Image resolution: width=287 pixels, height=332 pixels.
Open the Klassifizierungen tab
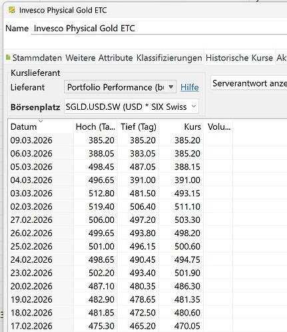(x=169, y=58)
